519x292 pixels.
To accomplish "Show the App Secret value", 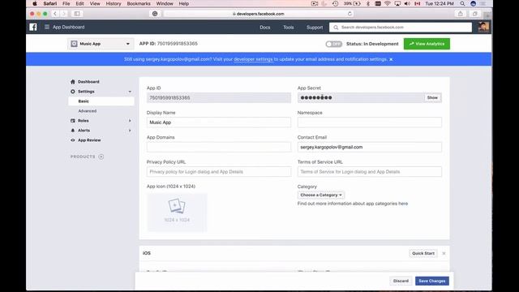I will pos(432,97).
